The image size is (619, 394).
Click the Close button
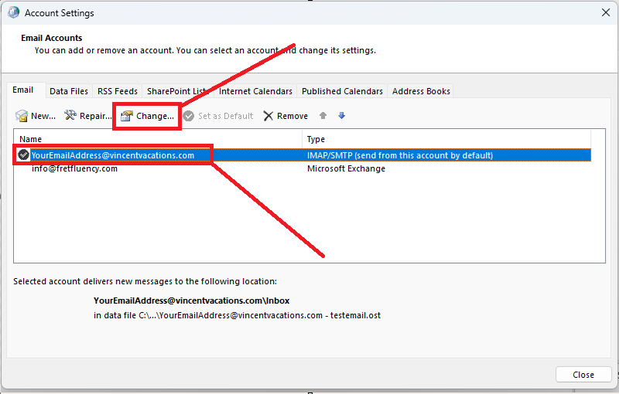tap(583, 375)
